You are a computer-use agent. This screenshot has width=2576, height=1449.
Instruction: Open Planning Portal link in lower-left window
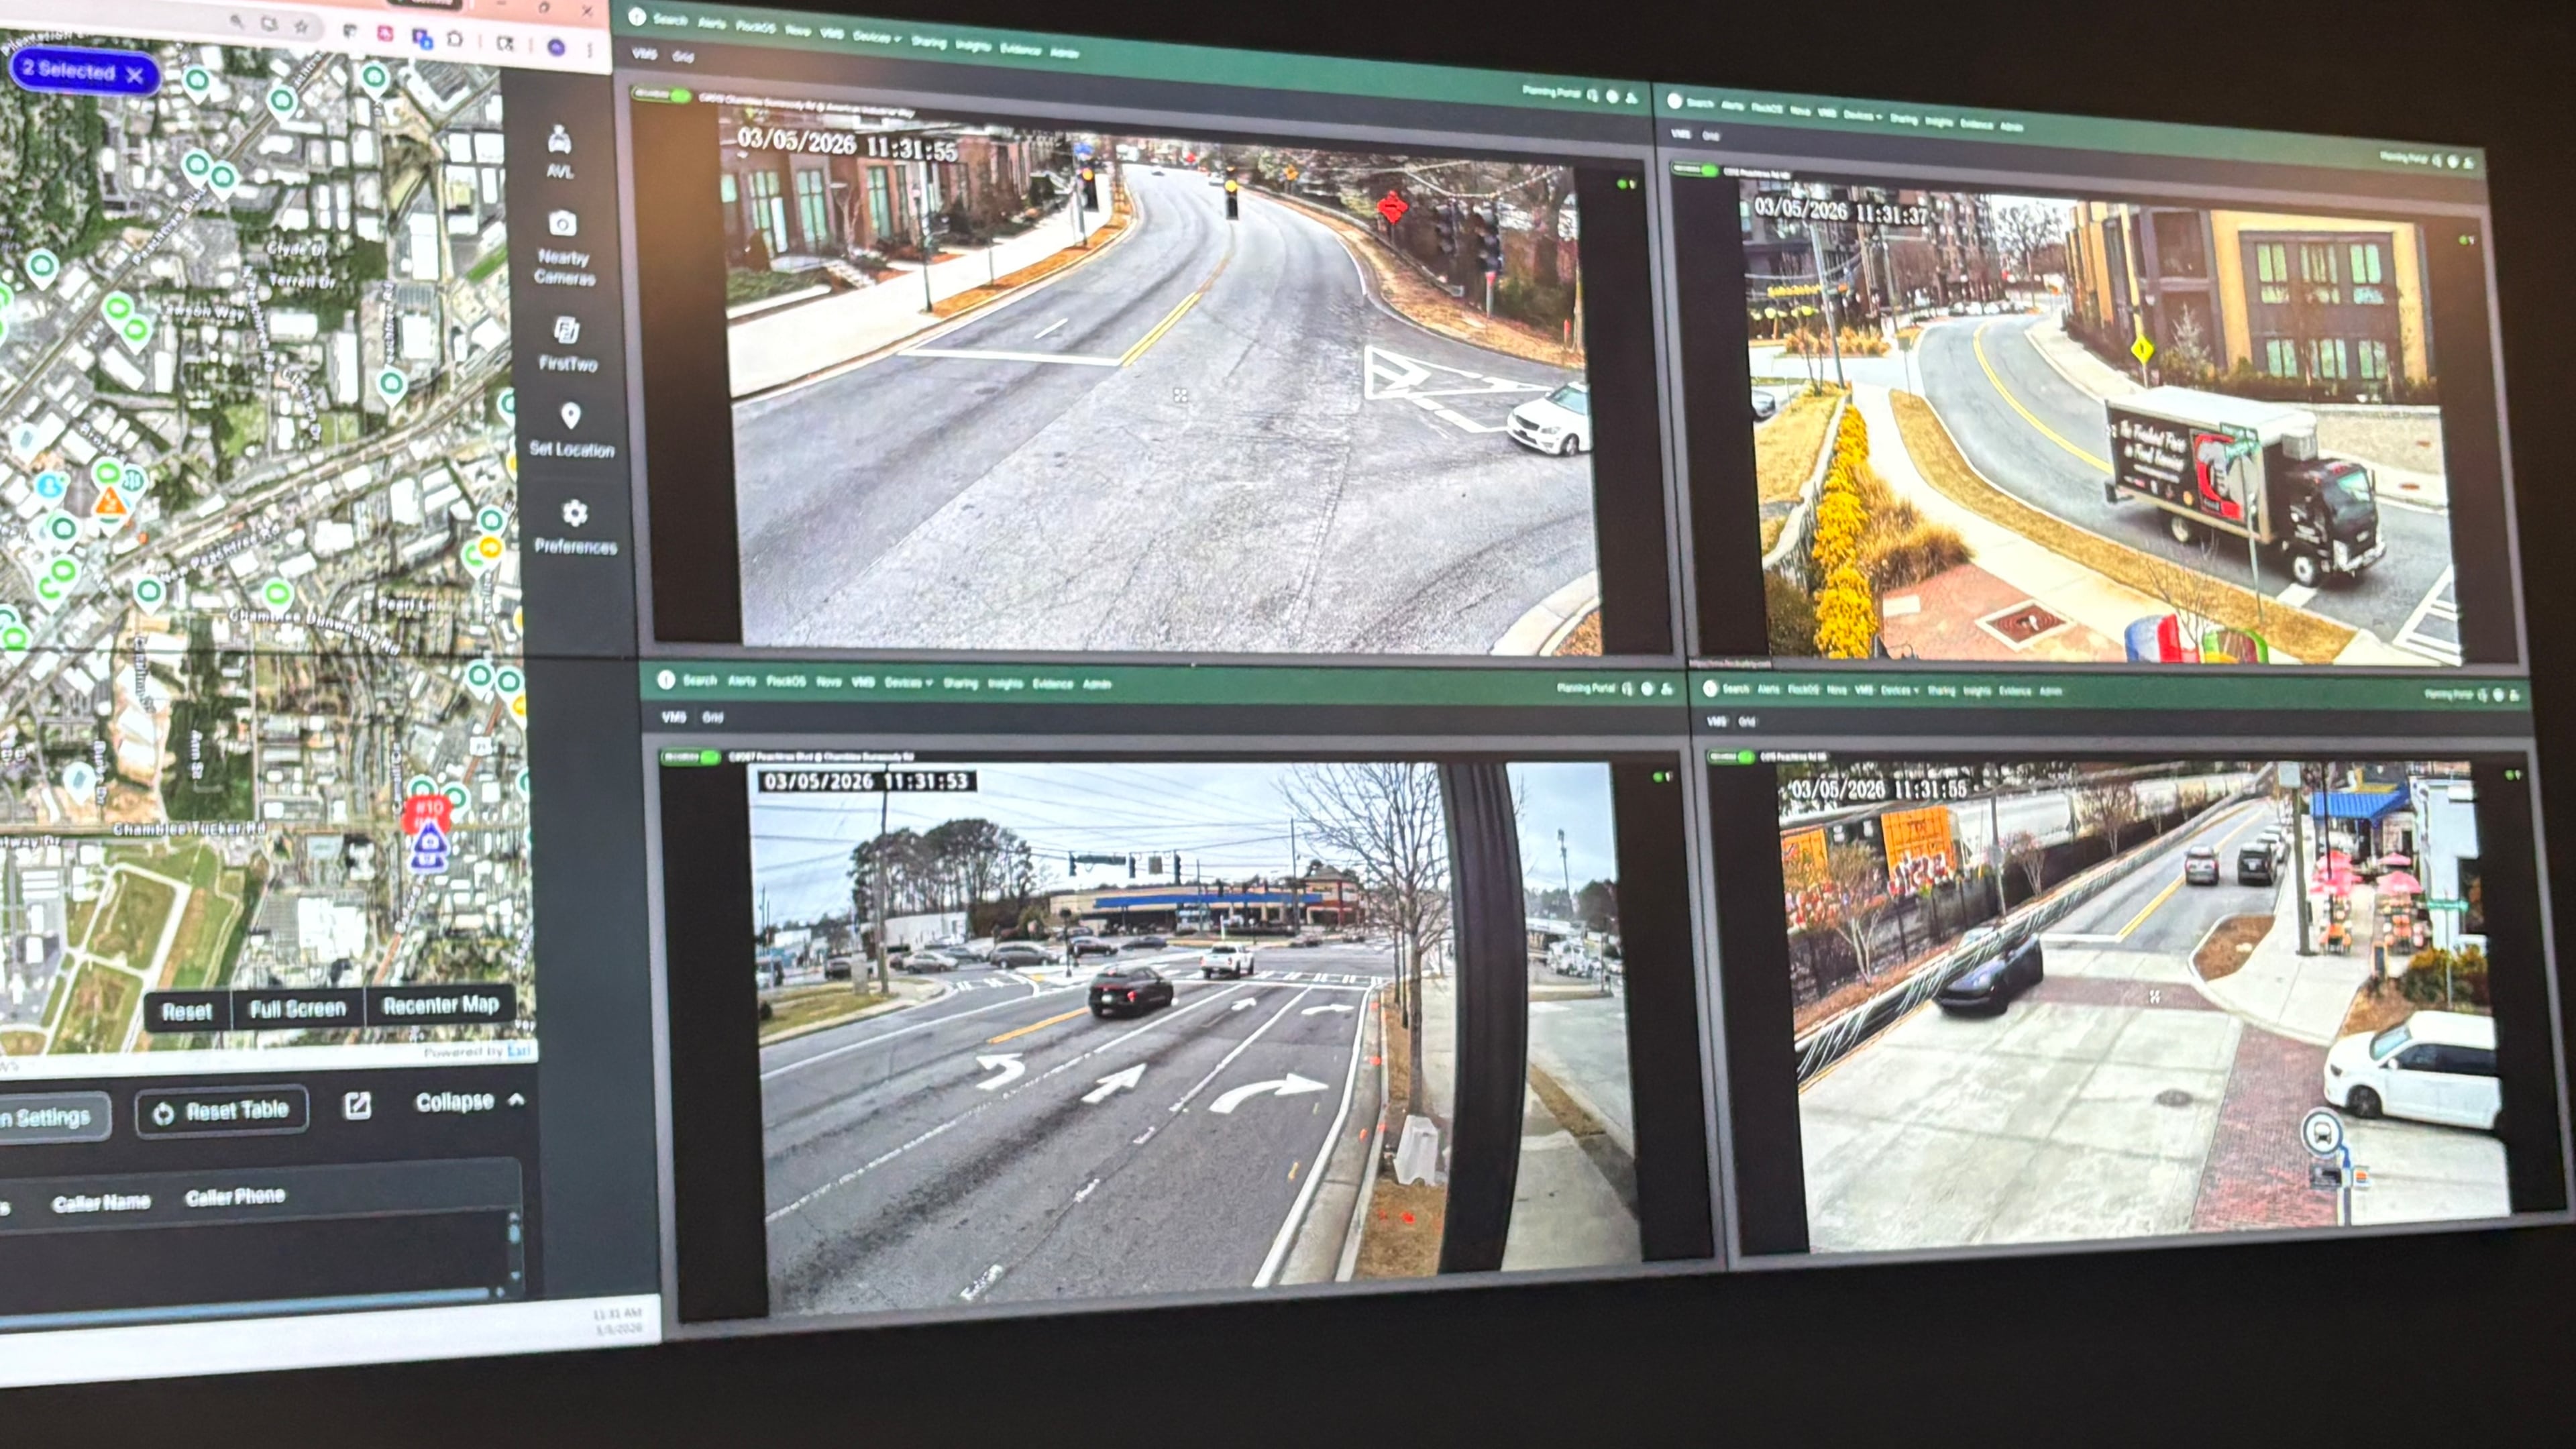click(1587, 688)
